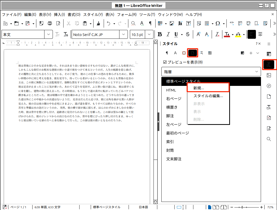Toggle Underline formatting
Screen dimensions: 277x210
click(176, 34)
